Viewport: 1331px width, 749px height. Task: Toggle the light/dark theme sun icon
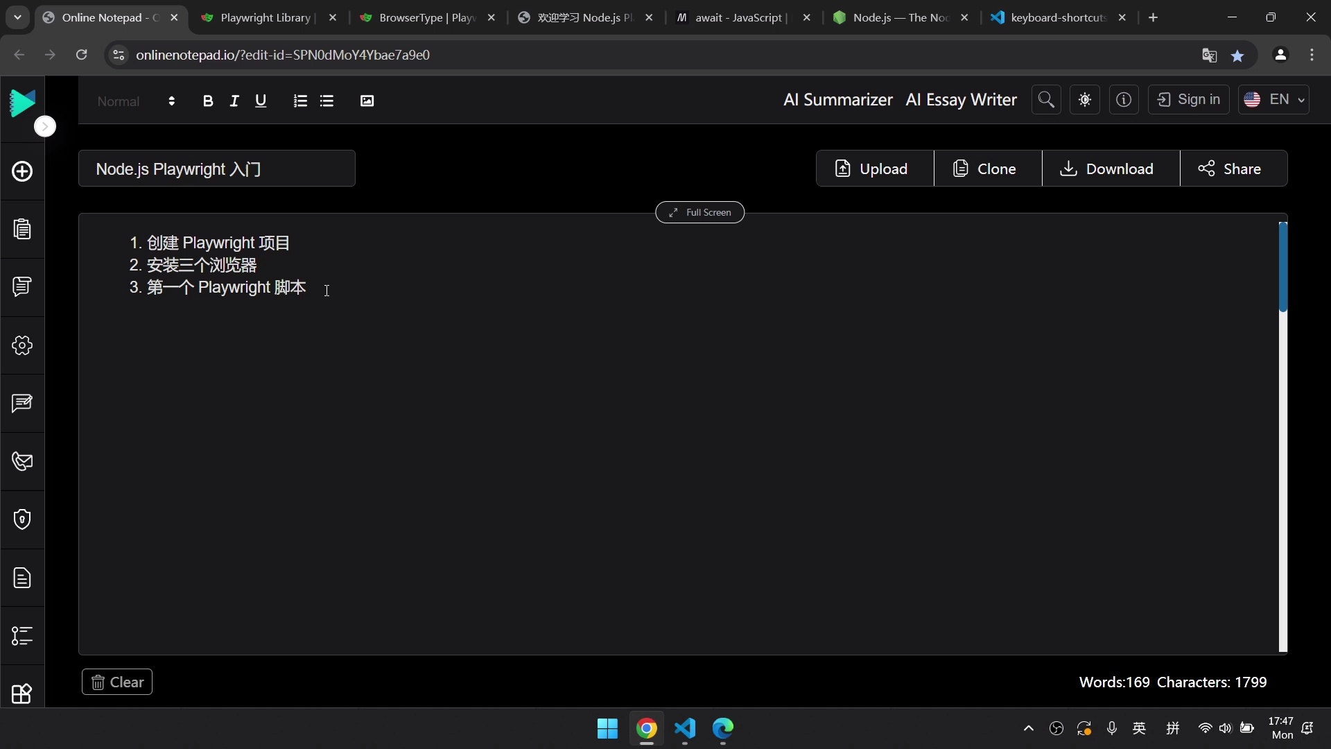click(1085, 100)
